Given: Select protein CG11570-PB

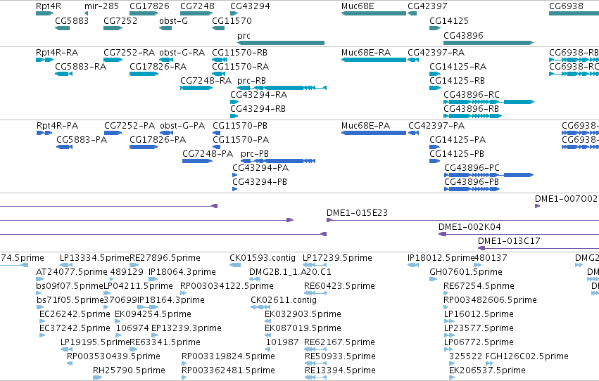Looking at the screenshot, I should pos(240,125).
